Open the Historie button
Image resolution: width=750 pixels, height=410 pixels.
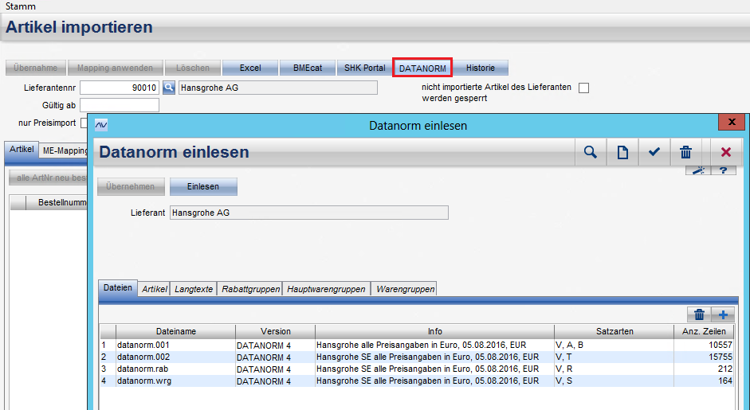pos(481,68)
